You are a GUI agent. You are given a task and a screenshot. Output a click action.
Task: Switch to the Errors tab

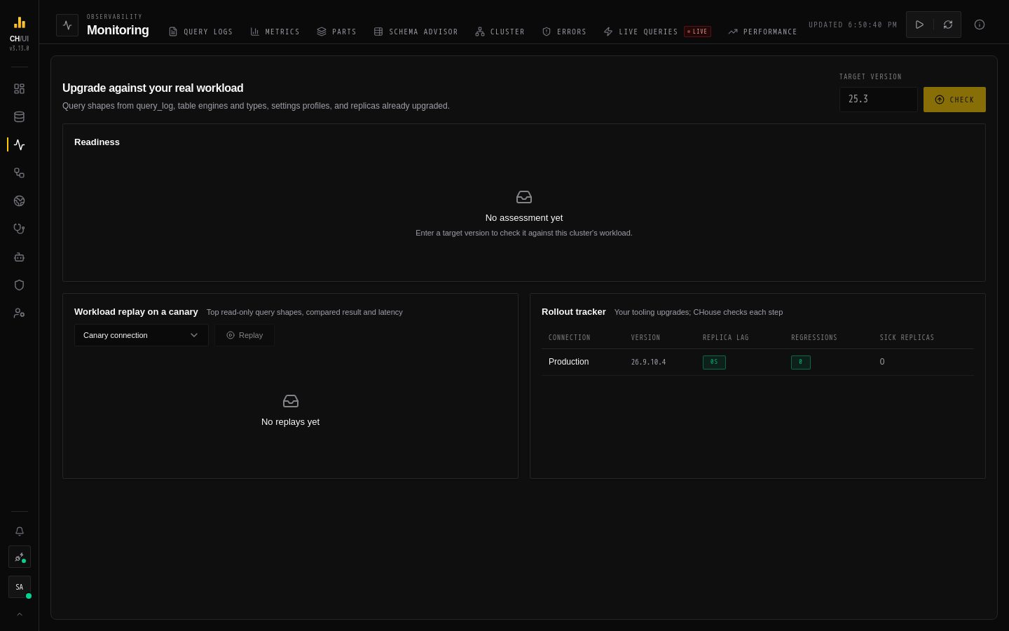click(564, 32)
